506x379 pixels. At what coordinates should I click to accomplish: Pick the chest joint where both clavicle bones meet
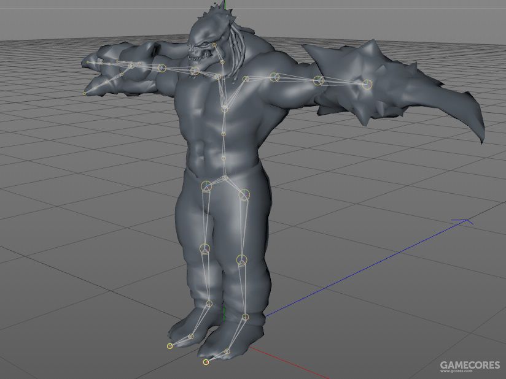[225, 109]
